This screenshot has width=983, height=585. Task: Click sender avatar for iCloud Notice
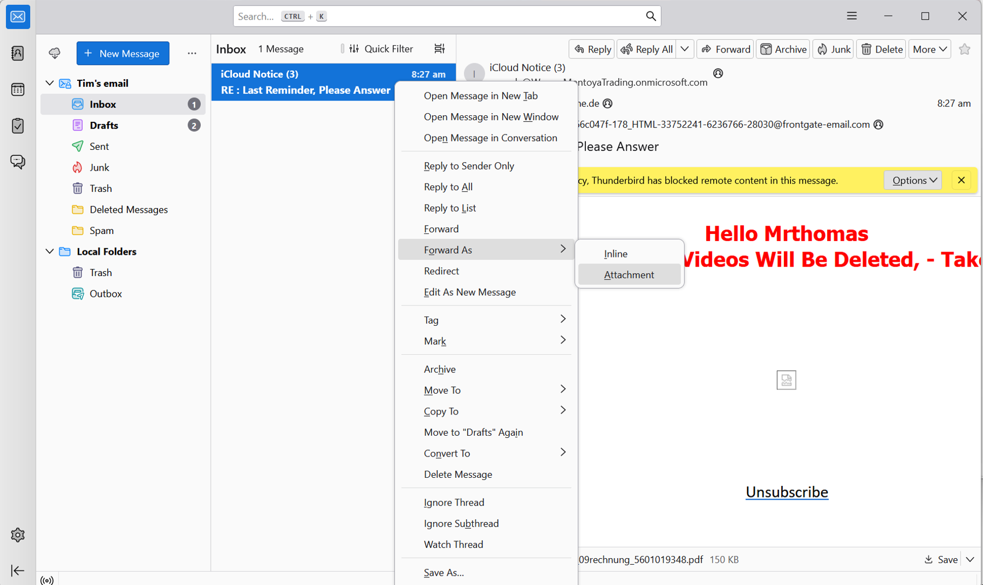tap(474, 73)
